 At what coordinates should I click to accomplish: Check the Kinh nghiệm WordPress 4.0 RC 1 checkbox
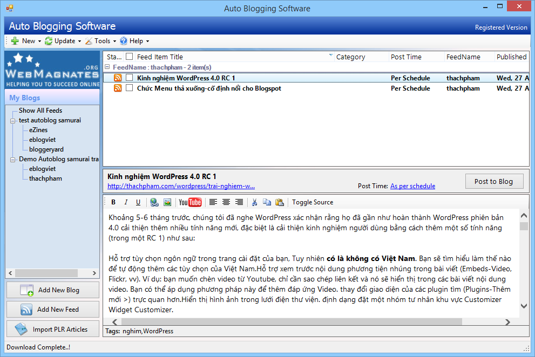coord(129,78)
